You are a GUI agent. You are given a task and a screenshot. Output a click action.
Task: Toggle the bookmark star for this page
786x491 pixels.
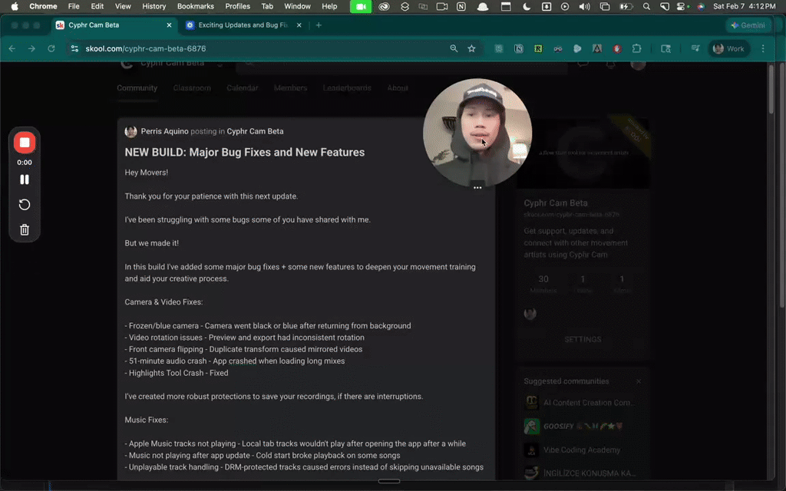click(471, 48)
